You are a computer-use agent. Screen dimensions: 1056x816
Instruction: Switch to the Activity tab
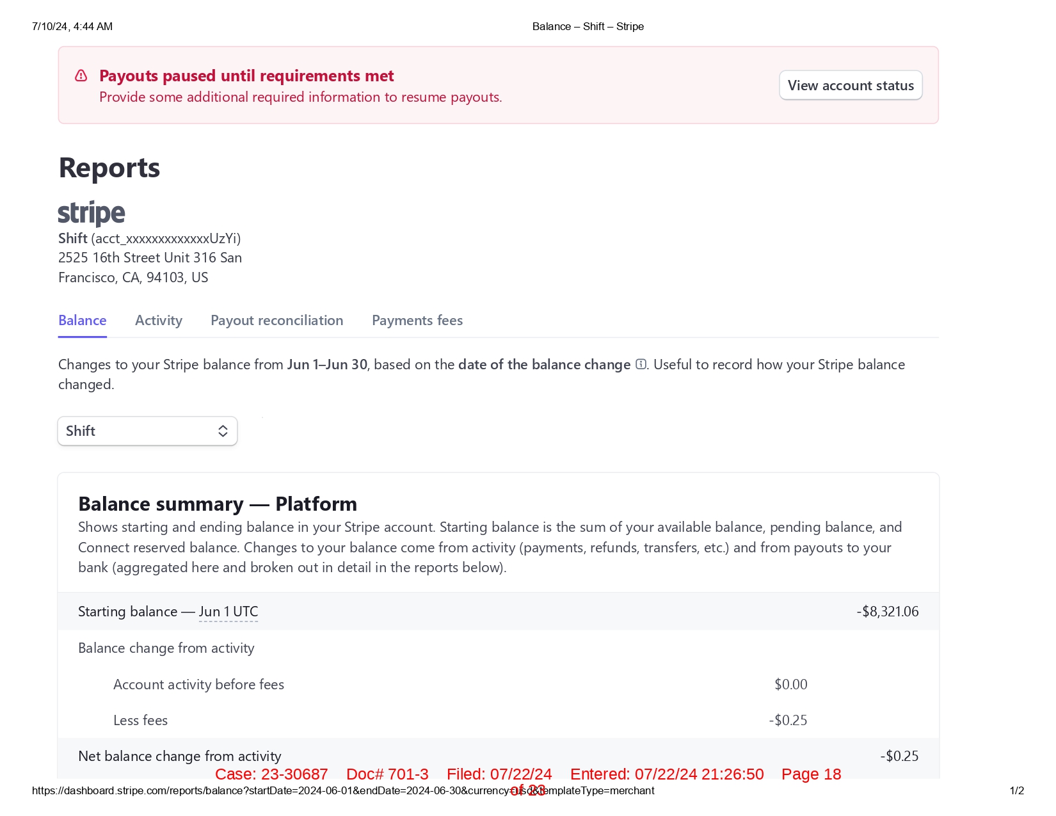tap(159, 321)
